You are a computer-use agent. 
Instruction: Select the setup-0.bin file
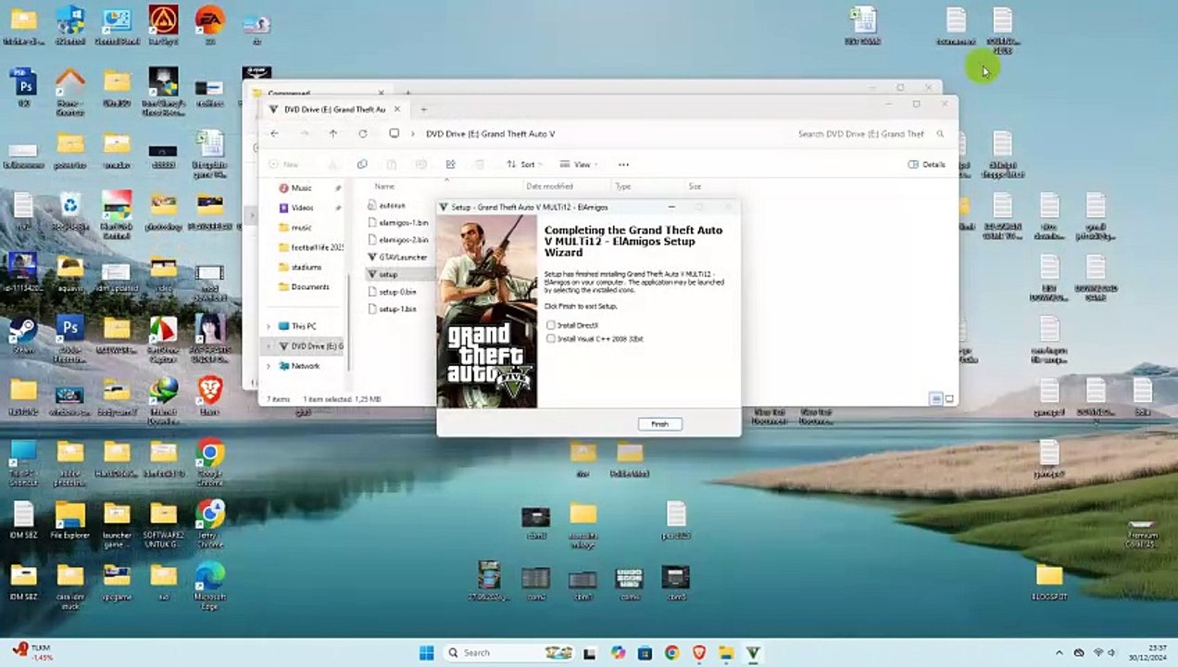(x=397, y=292)
